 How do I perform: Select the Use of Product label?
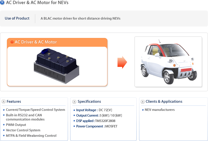[x=17, y=18]
